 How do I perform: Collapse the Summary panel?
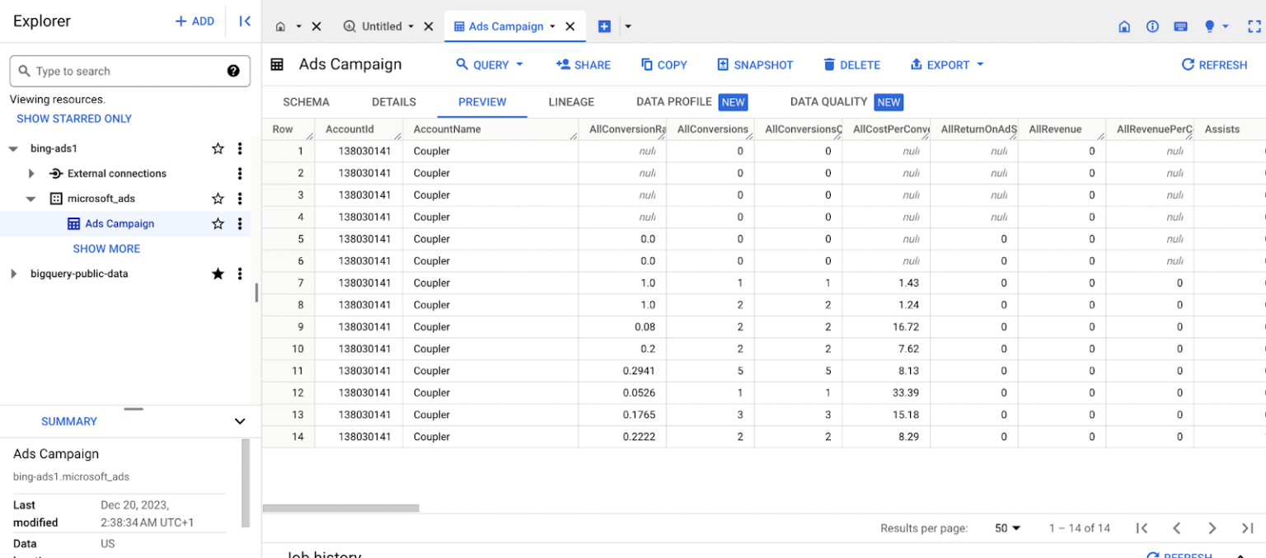click(x=240, y=421)
